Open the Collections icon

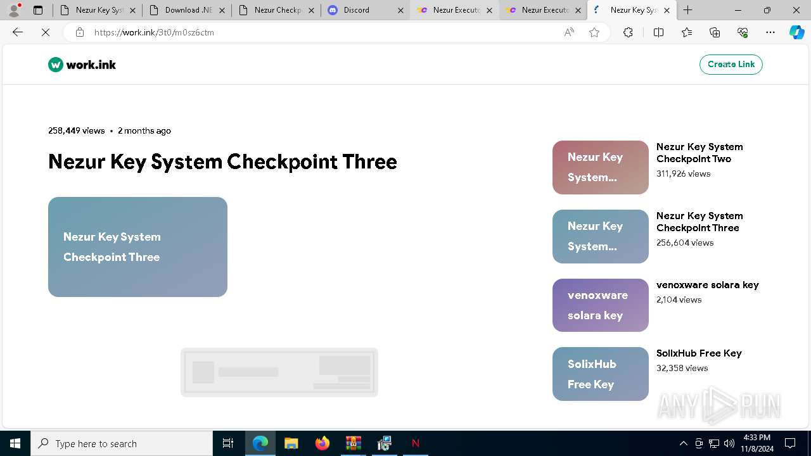(x=715, y=32)
